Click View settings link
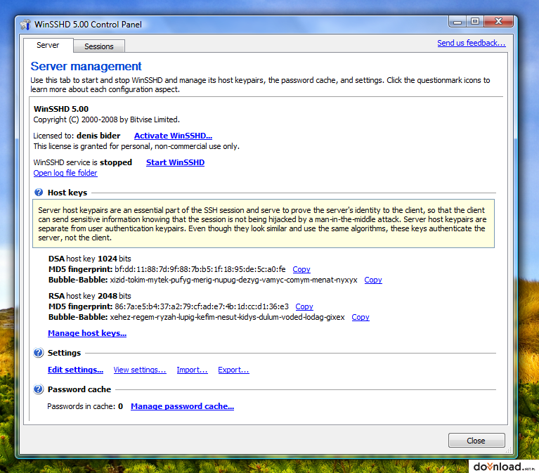The width and height of the screenshot is (539, 473). pyautogui.click(x=140, y=370)
